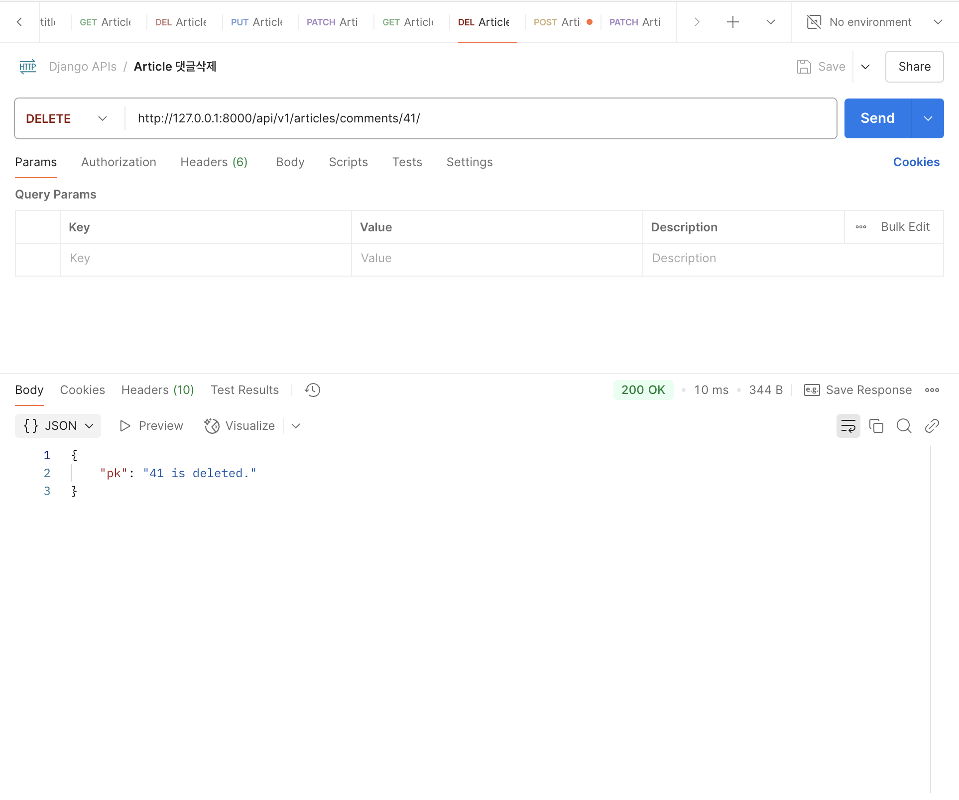Open the request Headers (6) tab
Screen dimensions: 959x800
click(214, 162)
